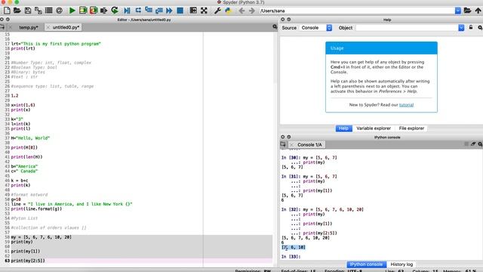Open the Spyder tutorial link
Screen dimensions: 483x272
406,105
